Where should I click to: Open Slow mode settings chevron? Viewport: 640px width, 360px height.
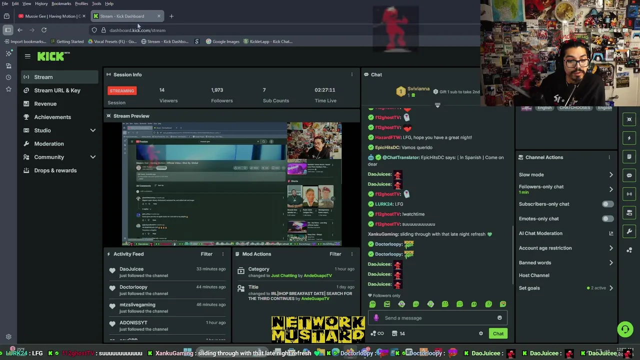(610, 175)
